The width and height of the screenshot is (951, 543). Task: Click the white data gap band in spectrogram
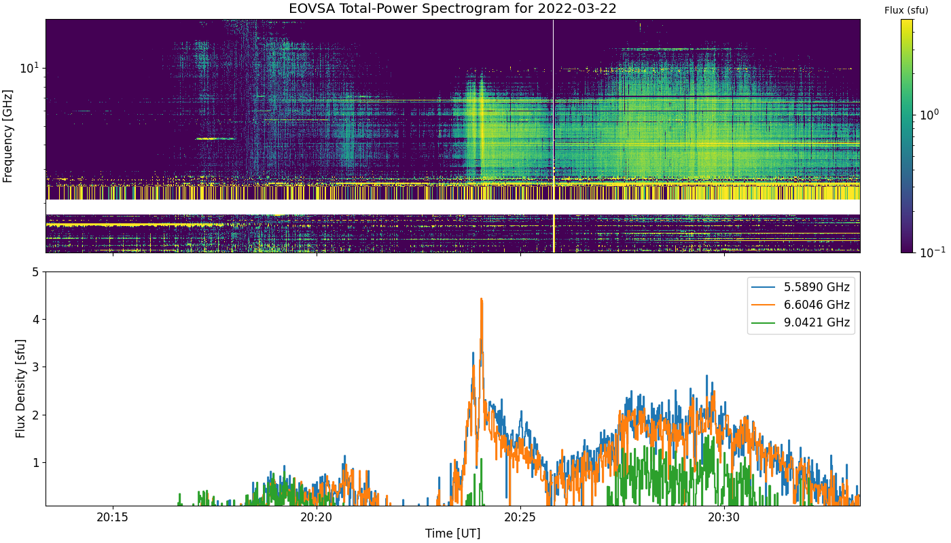(452, 206)
